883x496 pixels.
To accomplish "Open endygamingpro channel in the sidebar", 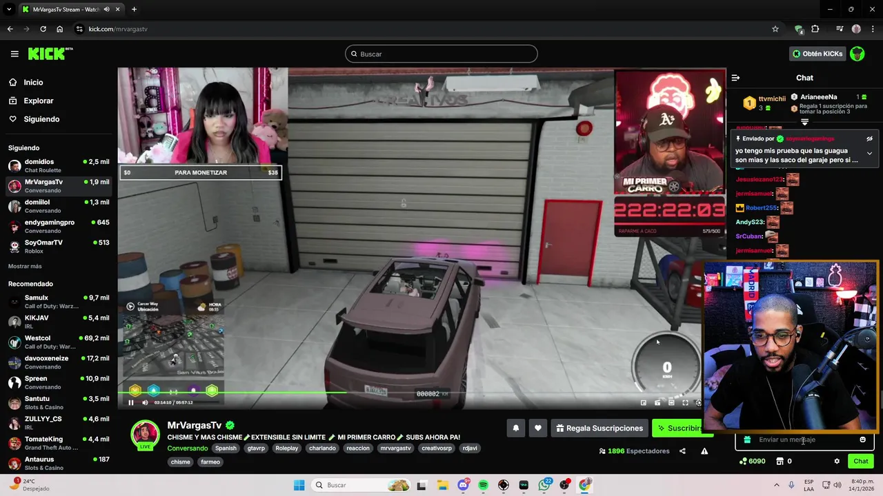I will [x=59, y=226].
